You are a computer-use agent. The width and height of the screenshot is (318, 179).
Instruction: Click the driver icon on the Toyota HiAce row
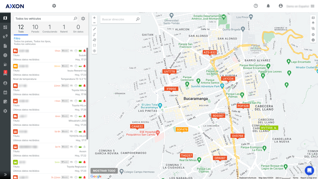[x=76, y=85]
